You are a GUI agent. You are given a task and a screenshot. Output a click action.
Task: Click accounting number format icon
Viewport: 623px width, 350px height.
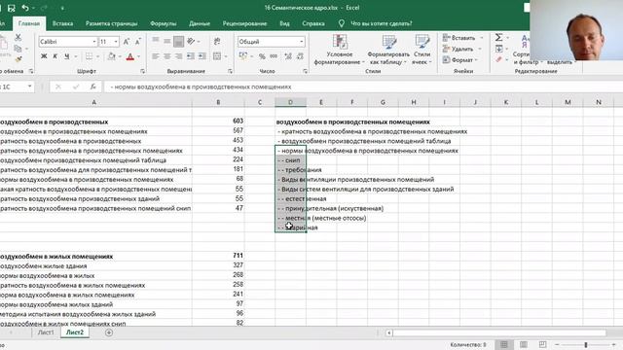(x=243, y=56)
